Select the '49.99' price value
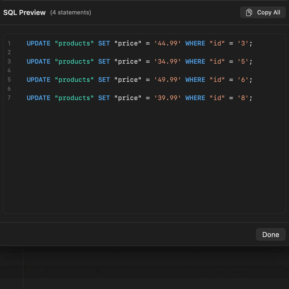 pos(168,80)
